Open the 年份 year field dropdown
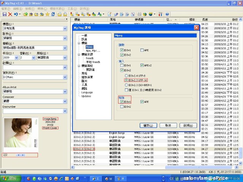This screenshot has height=182, width=243. (x=17, y=58)
